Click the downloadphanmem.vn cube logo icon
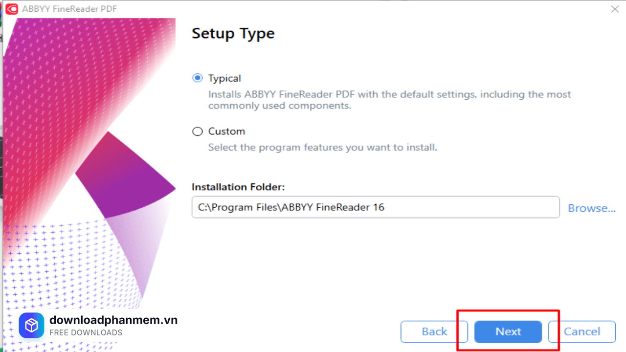 pyautogui.click(x=31, y=326)
